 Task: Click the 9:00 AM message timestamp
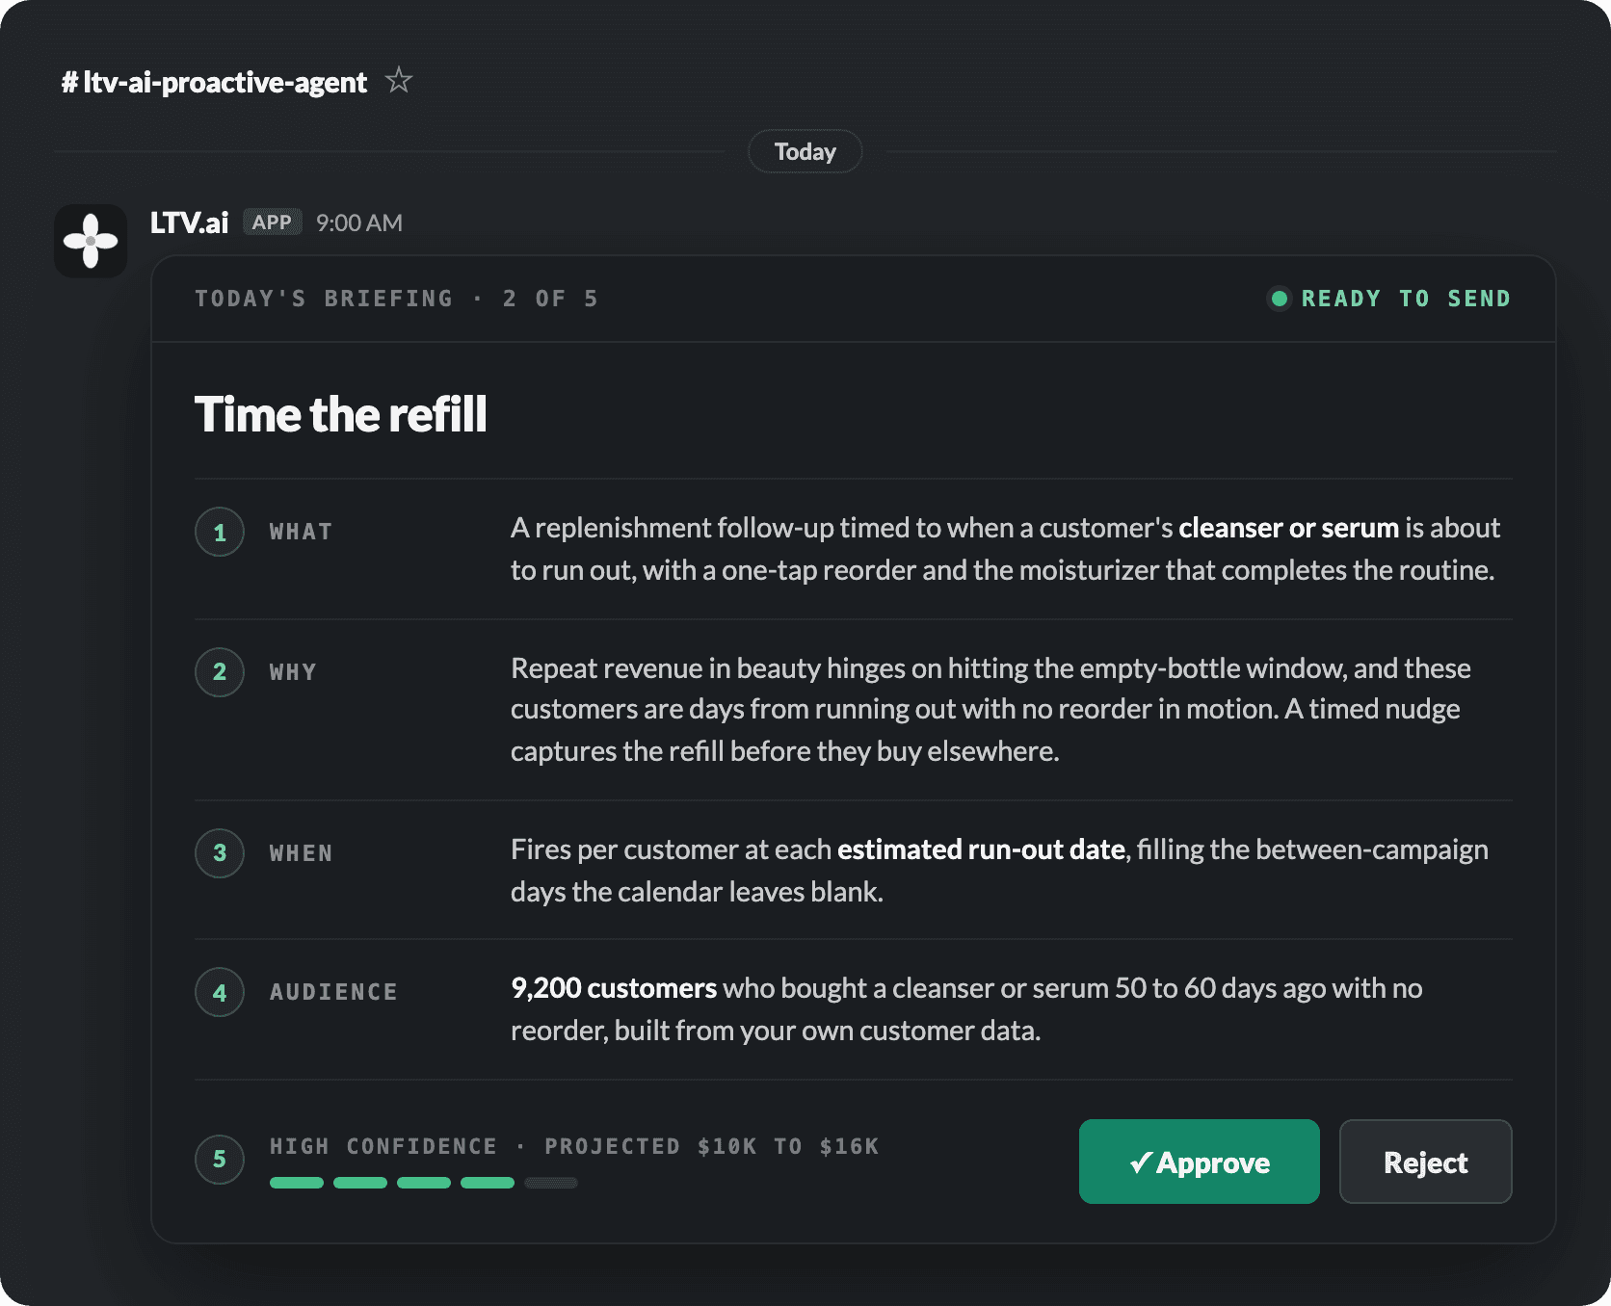[359, 222]
